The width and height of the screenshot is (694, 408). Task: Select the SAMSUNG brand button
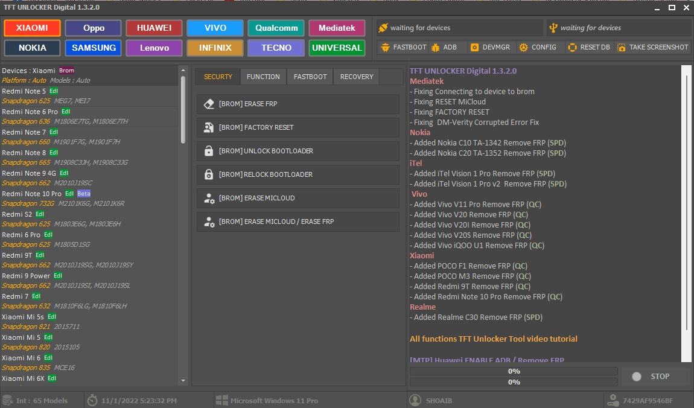94,48
